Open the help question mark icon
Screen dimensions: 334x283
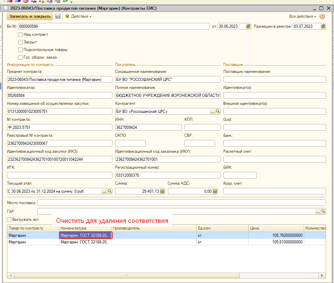(322, 16)
